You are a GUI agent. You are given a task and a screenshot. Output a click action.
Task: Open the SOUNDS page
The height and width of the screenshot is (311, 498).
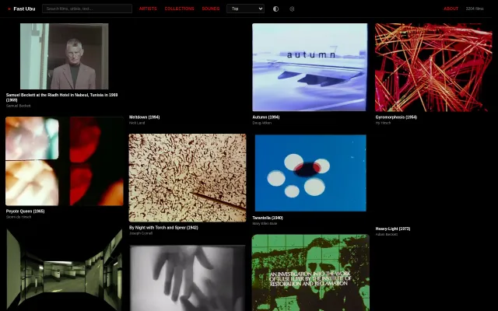(x=211, y=9)
